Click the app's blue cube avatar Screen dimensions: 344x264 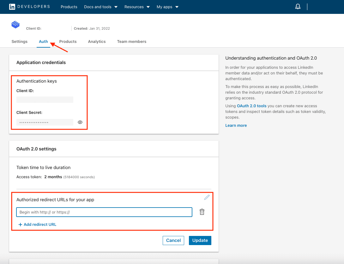(x=15, y=24)
